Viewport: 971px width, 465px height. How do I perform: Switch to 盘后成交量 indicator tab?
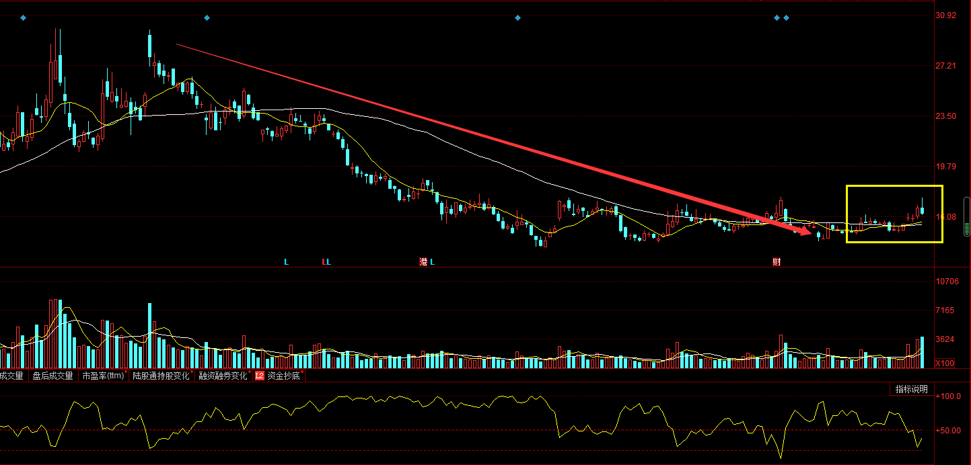point(52,376)
